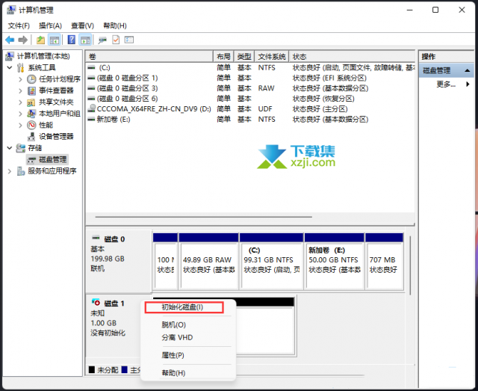Screen dimensions: 478x391
Task: Toggle the show/hide console tree icon
Action: click(55, 40)
